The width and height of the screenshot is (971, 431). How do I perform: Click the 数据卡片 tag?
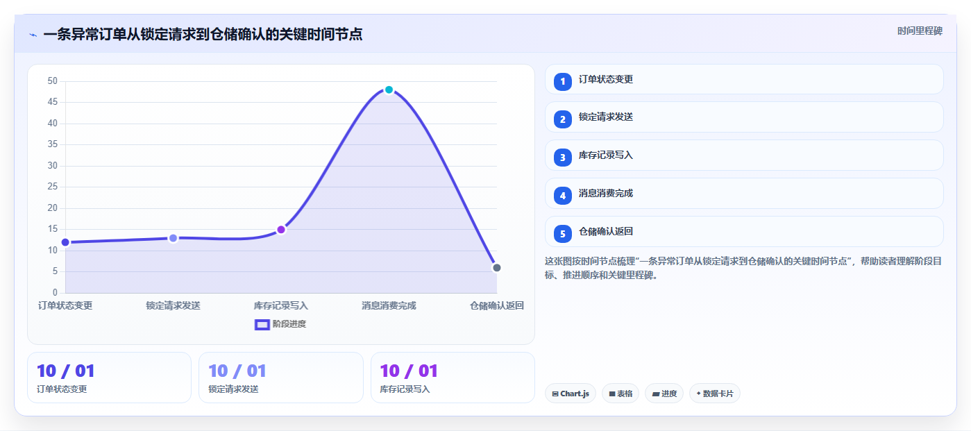click(715, 394)
